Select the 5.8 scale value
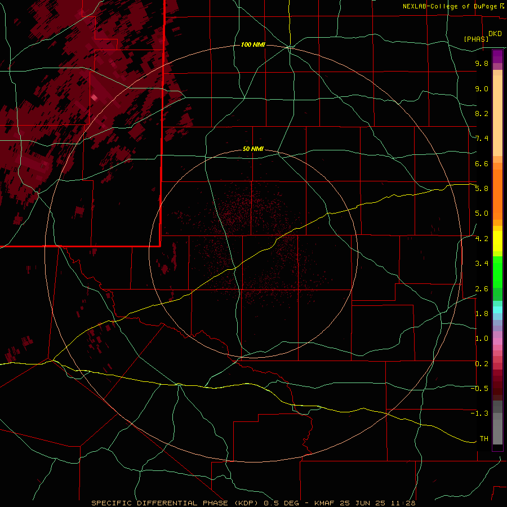The image size is (507, 507). pyautogui.click(x=482, y=189)
